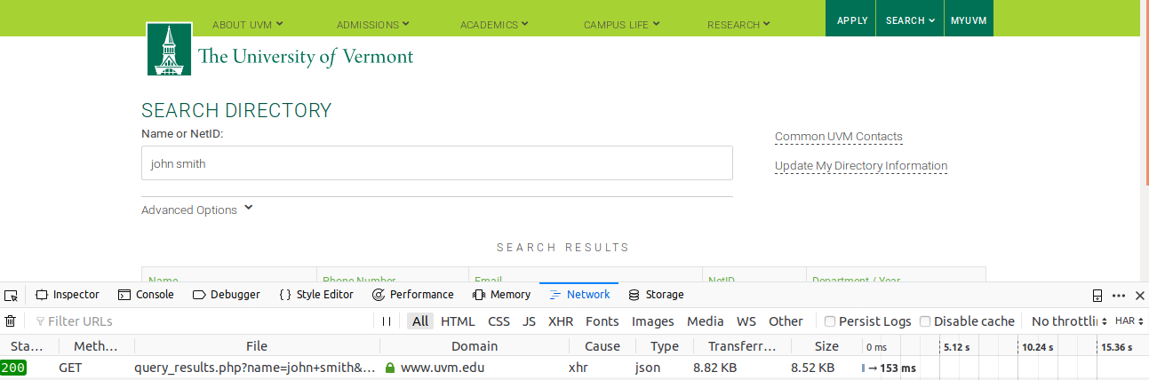
Task: Open Common UVM Contacts link
Action: pyautogui.click(x=839, y=137)
